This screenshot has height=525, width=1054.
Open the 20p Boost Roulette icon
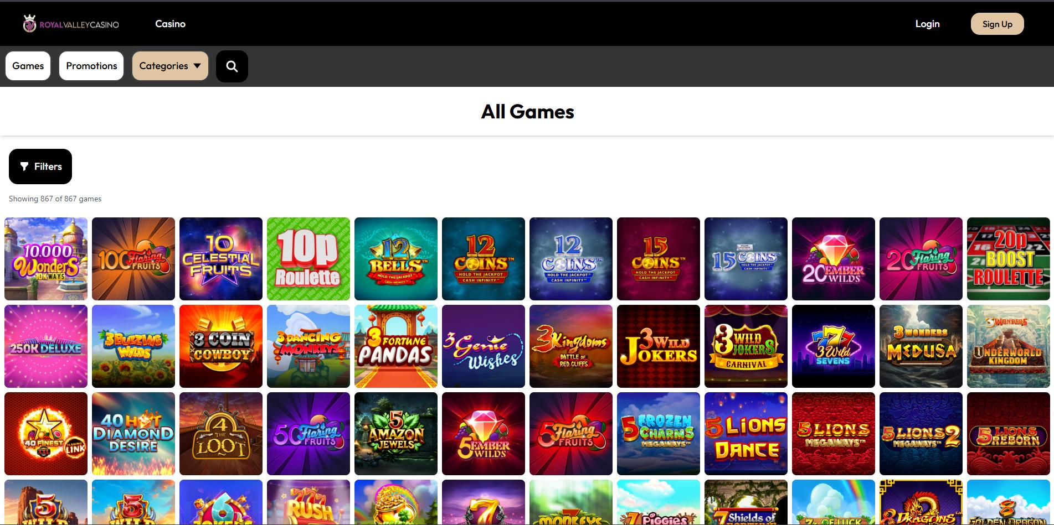(x=1009, y=259)
